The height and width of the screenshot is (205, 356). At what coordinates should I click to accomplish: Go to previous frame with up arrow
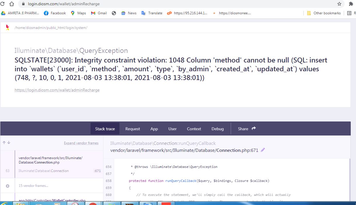4,143
